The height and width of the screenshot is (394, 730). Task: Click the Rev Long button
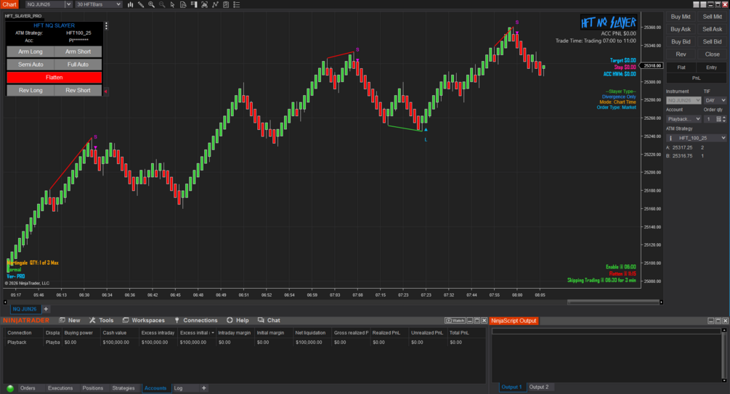(31, 90)
